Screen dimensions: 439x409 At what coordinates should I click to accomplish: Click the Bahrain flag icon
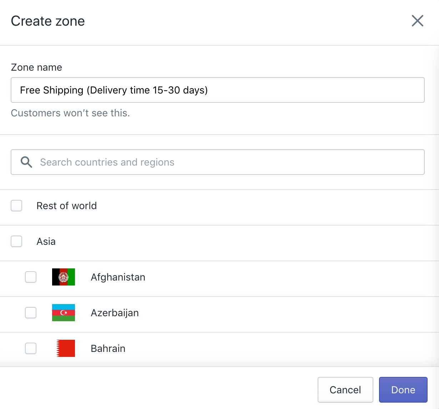[x=65, y=348]
